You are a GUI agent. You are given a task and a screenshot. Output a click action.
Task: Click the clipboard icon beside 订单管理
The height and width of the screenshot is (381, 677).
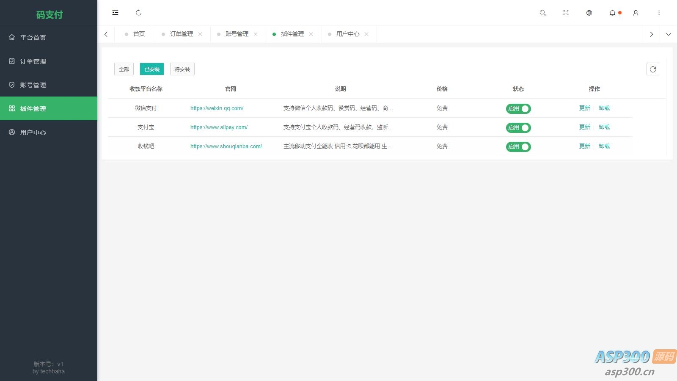pos(12,61)
